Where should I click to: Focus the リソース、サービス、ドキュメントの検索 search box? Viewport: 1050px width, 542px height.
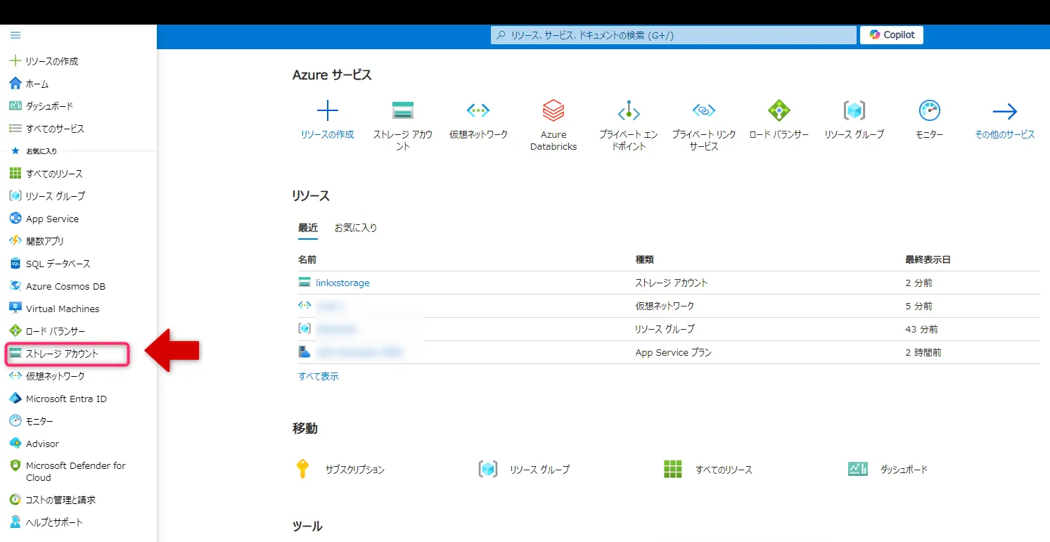pos(674,35)
